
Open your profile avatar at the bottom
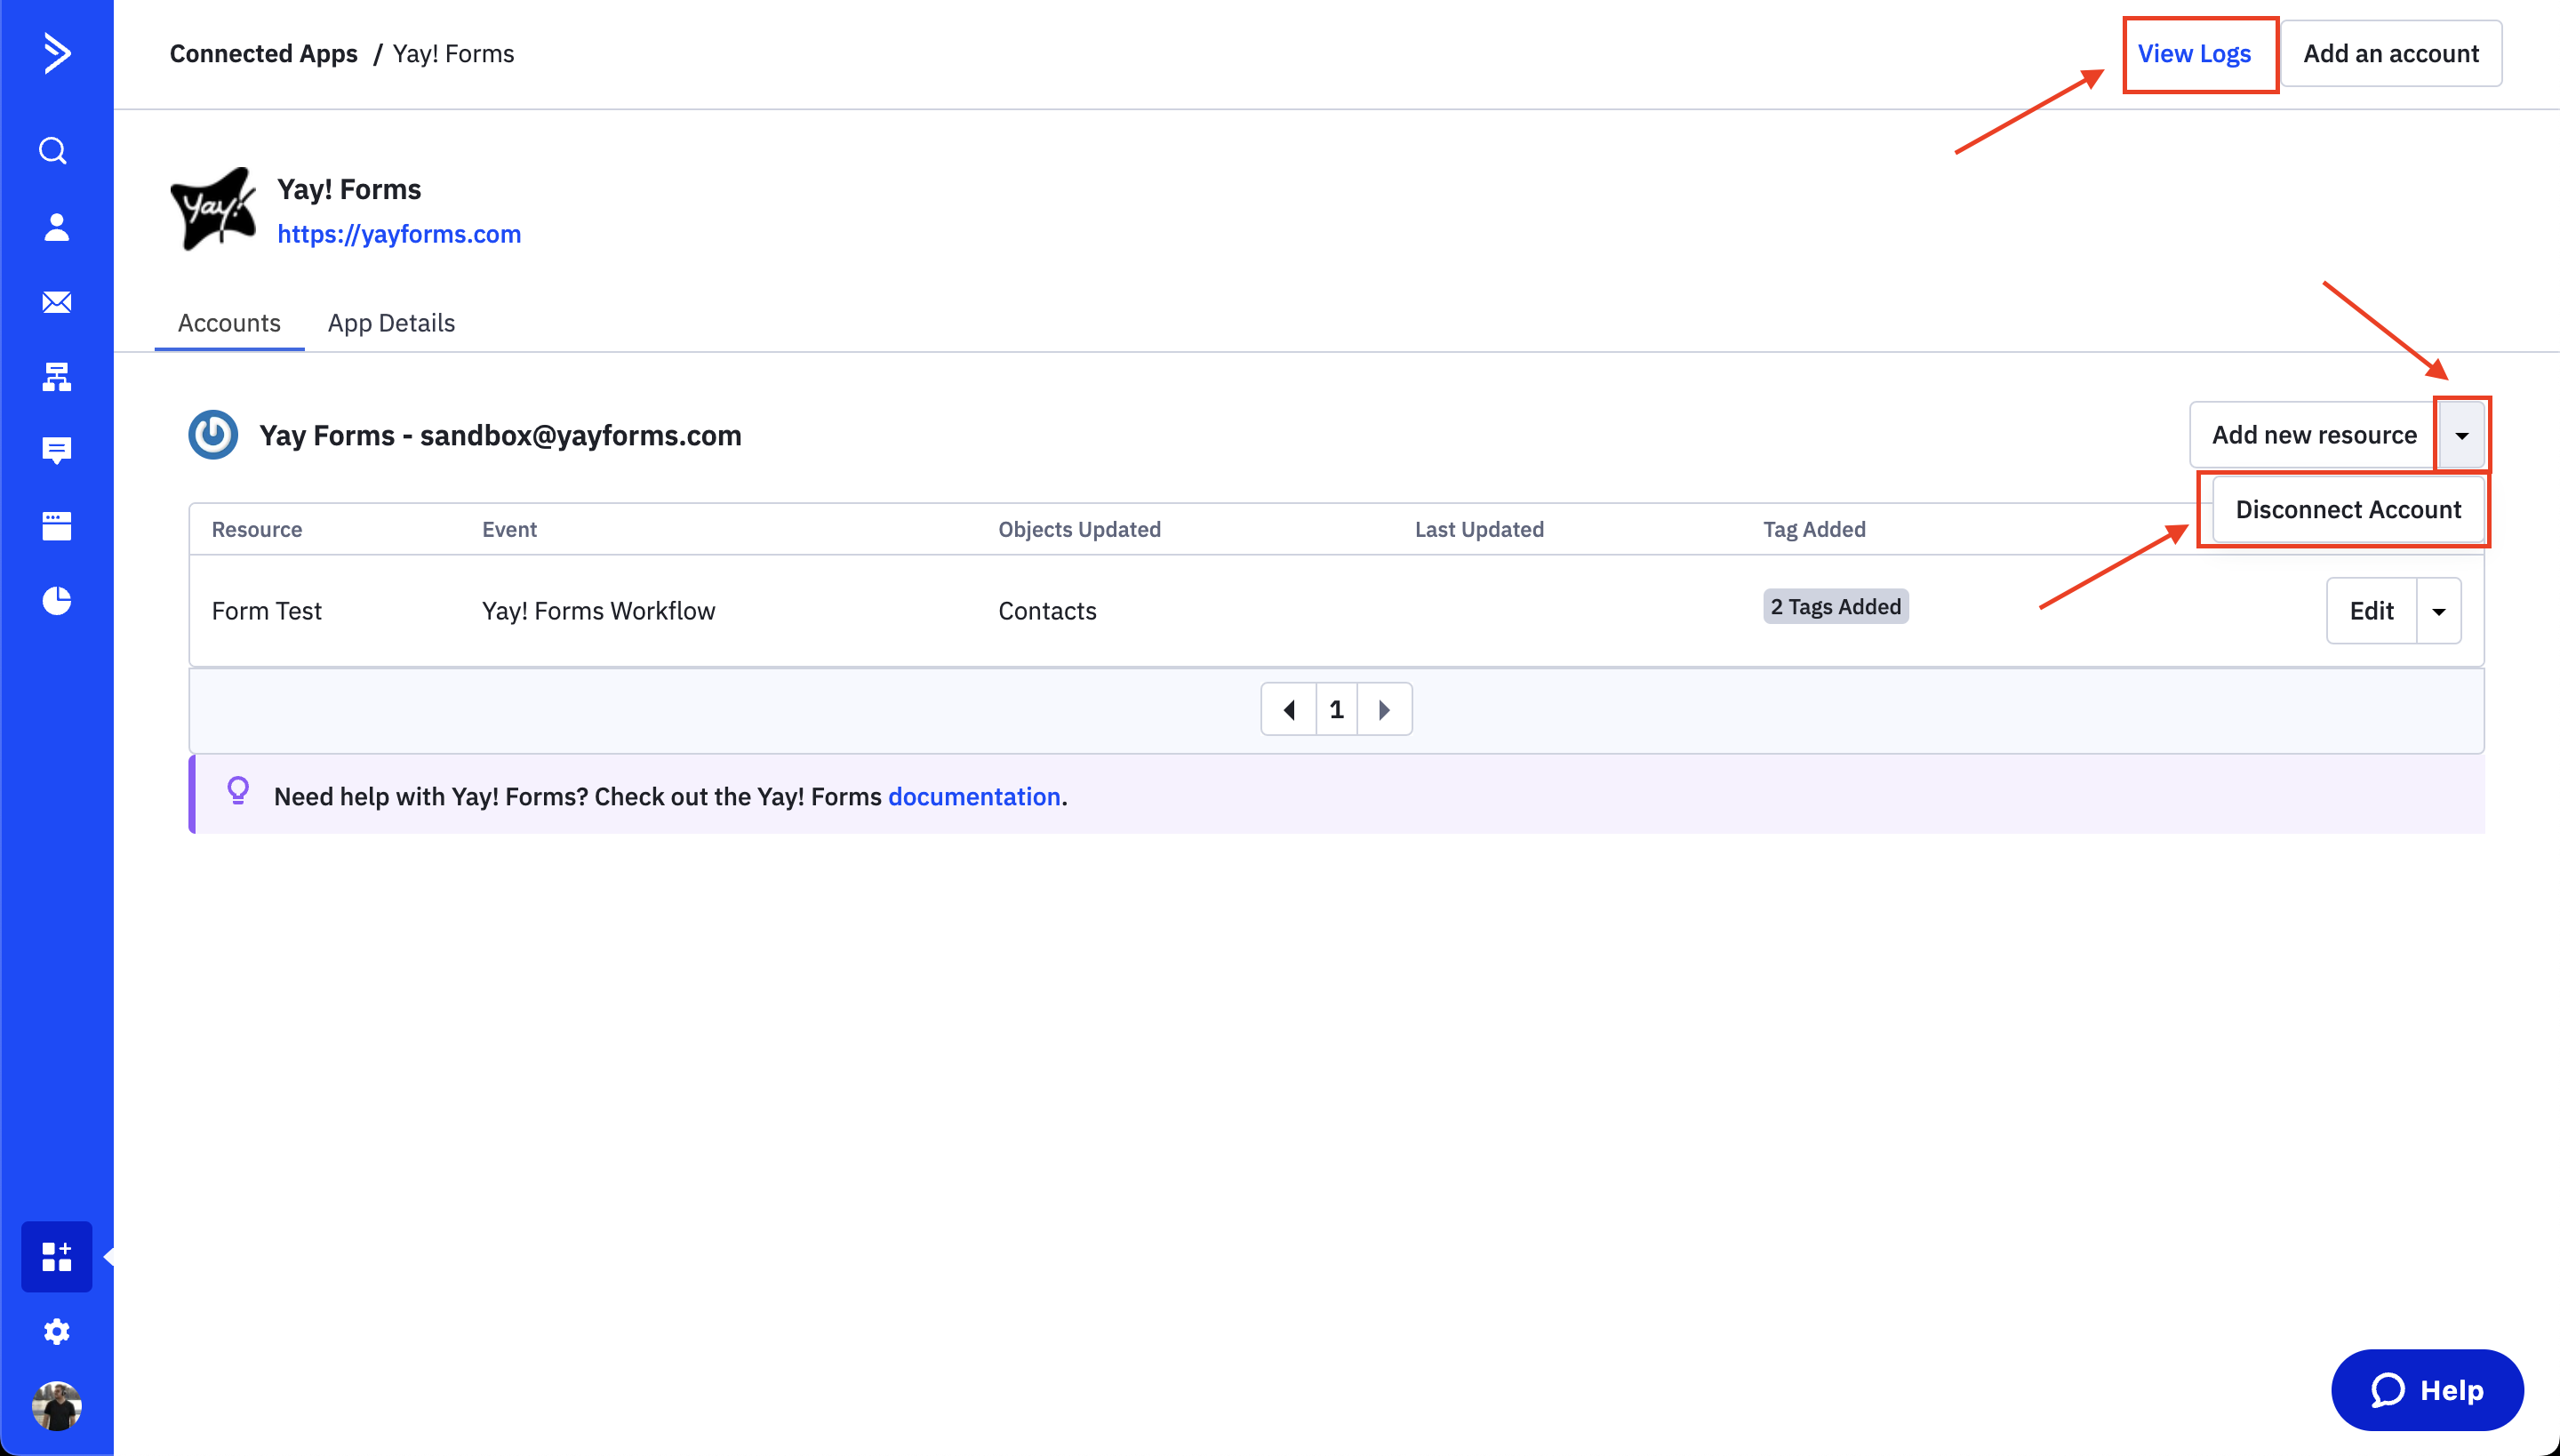56,1406
